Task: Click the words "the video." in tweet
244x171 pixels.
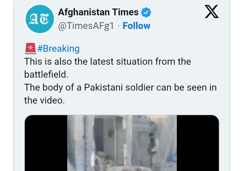Action: pyautogui.click(x=44, y=100)
